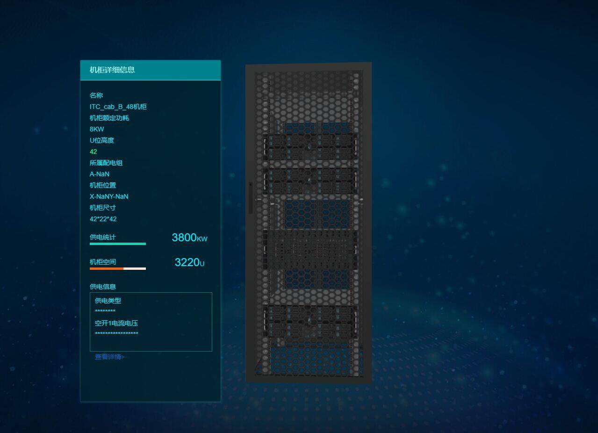Open the 查看详情 link
This screenshot has height=433, width=598.
[x=109, y=357]
